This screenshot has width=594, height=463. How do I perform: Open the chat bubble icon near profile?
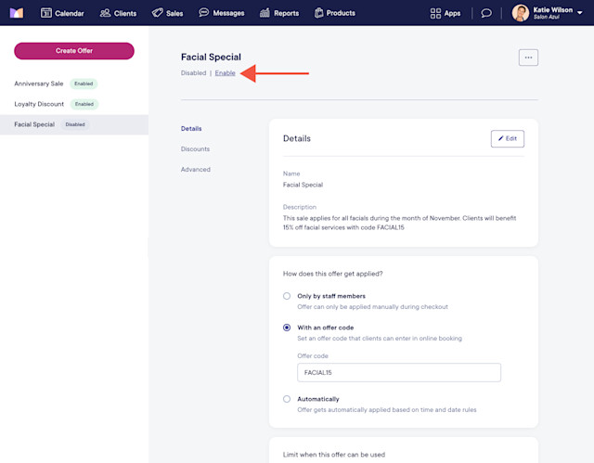point(486,13)
